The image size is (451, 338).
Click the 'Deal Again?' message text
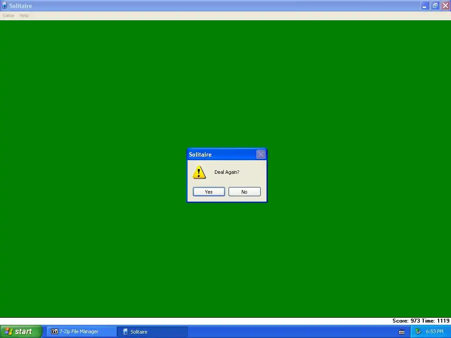[x=227, y=172]
